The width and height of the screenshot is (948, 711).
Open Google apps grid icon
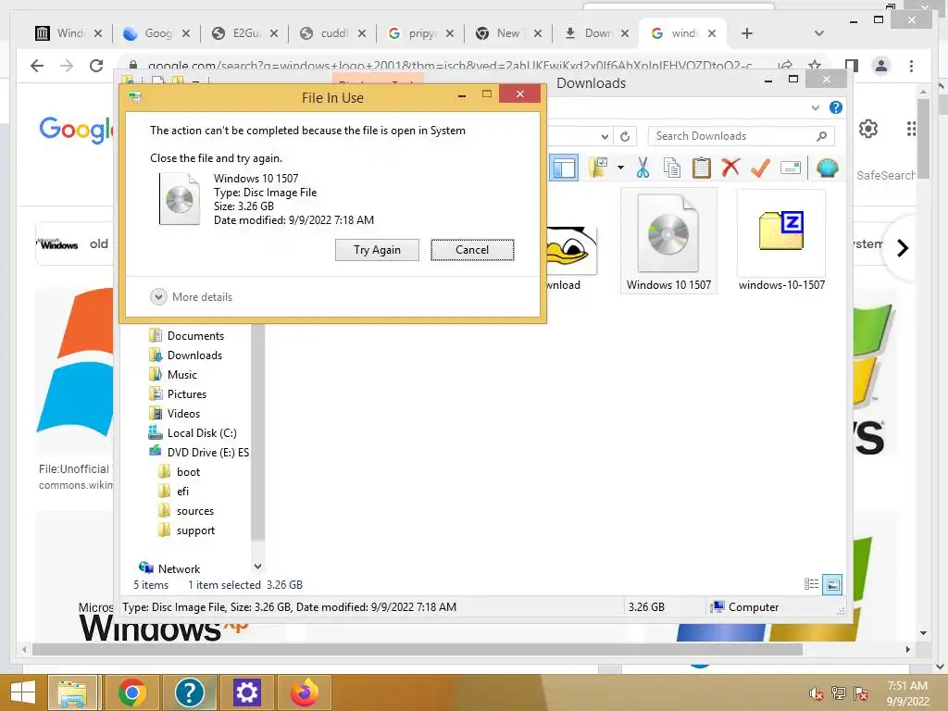911,129
